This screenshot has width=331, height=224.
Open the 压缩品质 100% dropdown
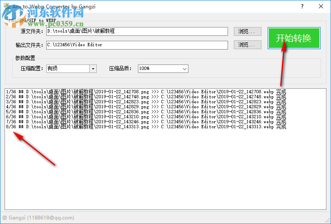163,69
